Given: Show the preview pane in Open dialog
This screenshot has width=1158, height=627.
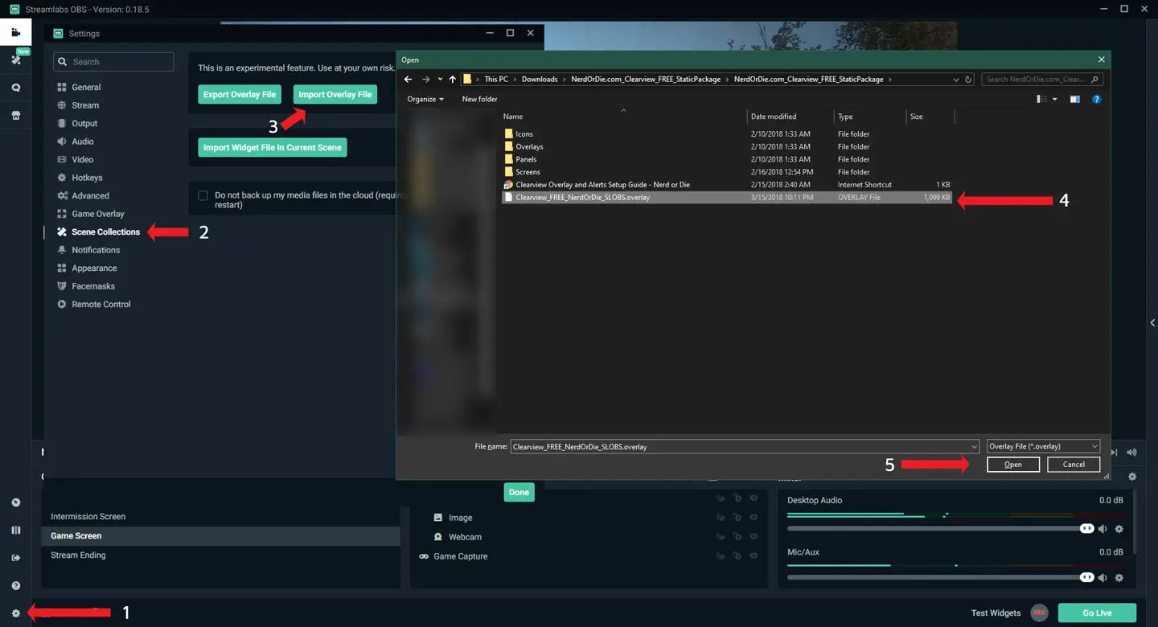Looking at the screenshot, I should [x=1074, y=99].
